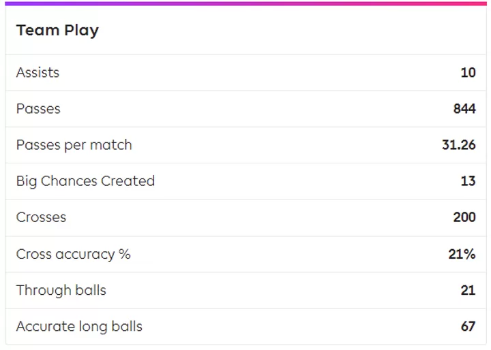
Task: Click the Through balls value 21
Action: 468,290
